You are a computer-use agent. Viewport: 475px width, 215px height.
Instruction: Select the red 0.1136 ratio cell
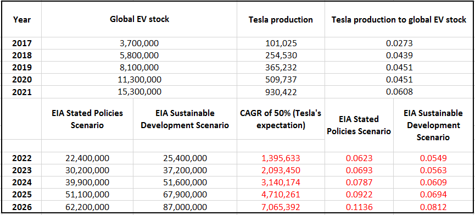point(359,207)
